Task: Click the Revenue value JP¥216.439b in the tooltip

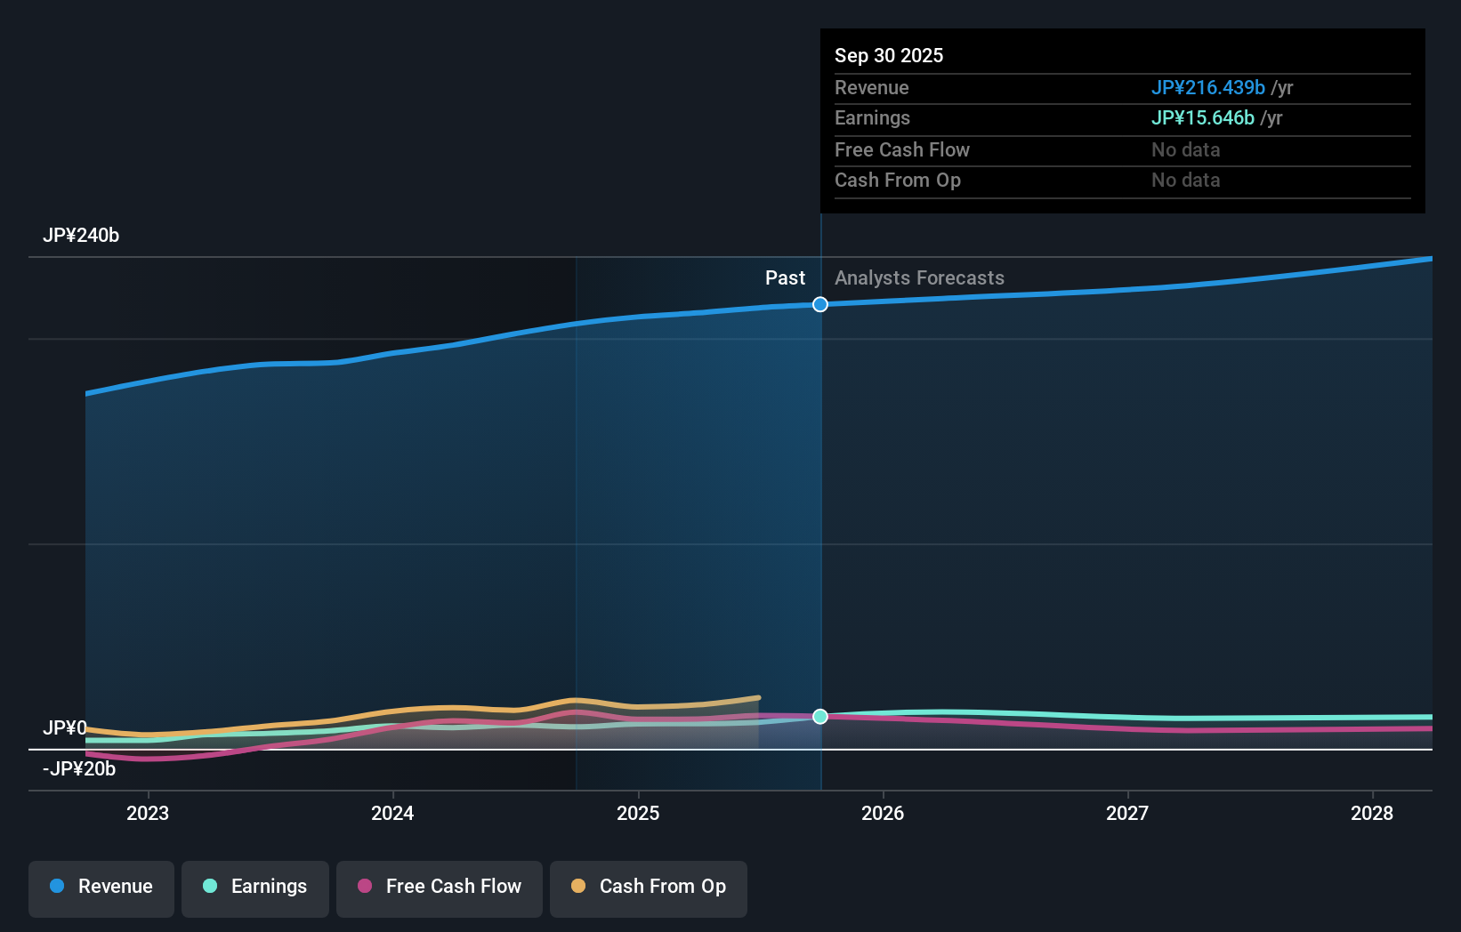Action: (x=1208, y=87)
